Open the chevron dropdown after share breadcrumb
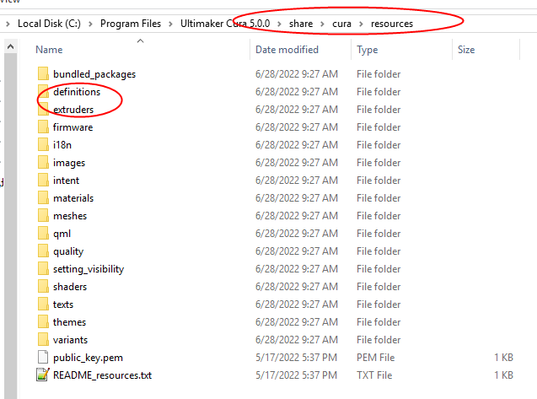The image size is (537, 399). pos(324,24)
